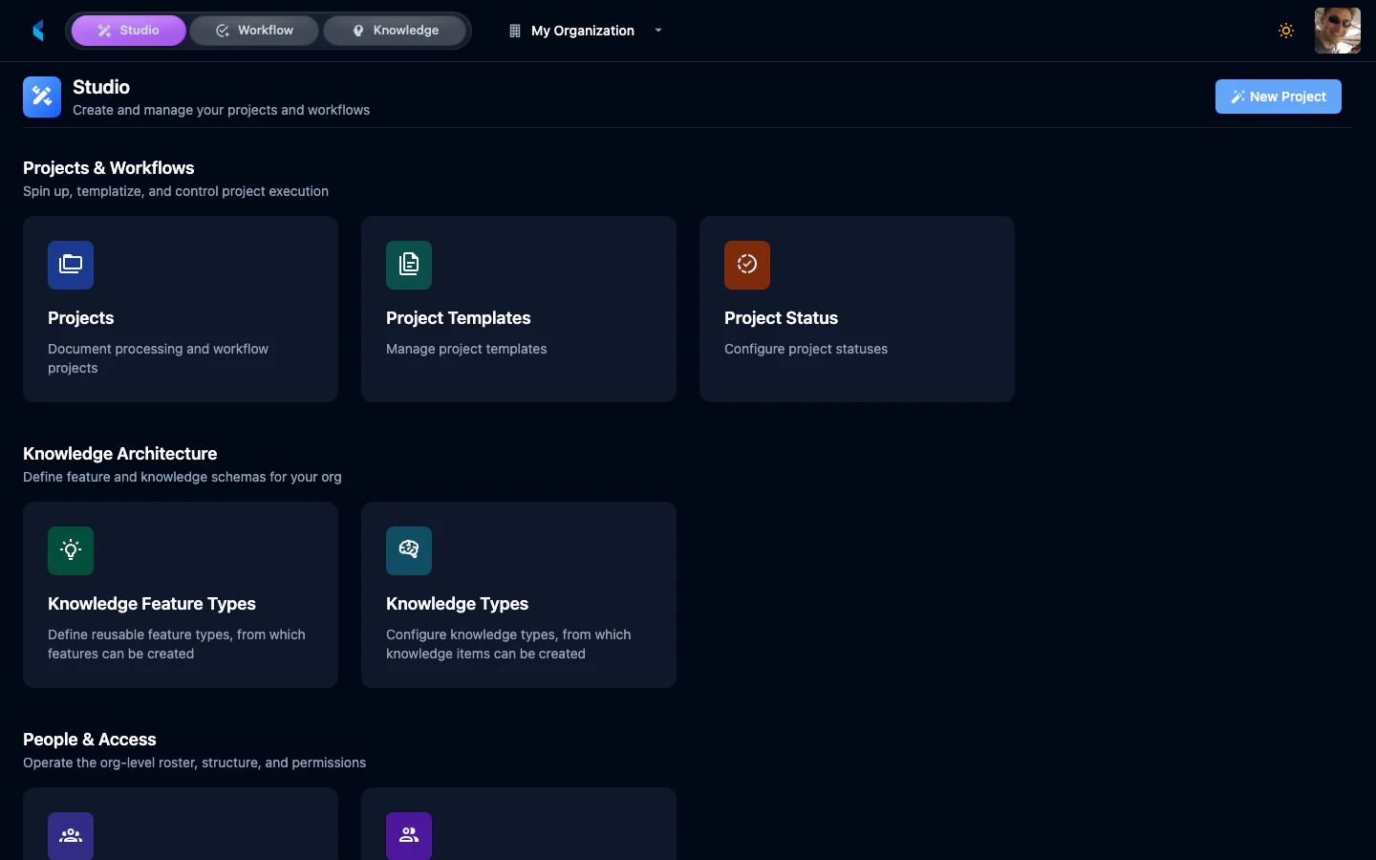The width and height of the screenshot is (1376, 860).
Task: Select the Project Templates document icon
Action: [x=409, y=265]
